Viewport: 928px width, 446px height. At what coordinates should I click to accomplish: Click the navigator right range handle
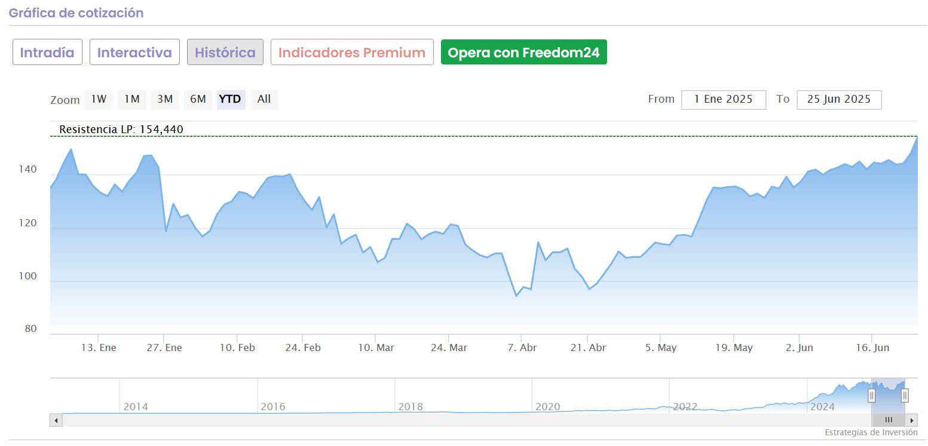(905, 395)
